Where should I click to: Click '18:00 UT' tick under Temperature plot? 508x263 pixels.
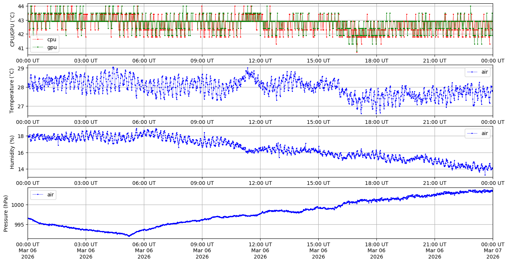376,122
